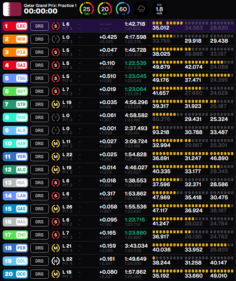Click SAI's green lap time 1:22.535
236x281 pixels.
click(x=136, y=63)
